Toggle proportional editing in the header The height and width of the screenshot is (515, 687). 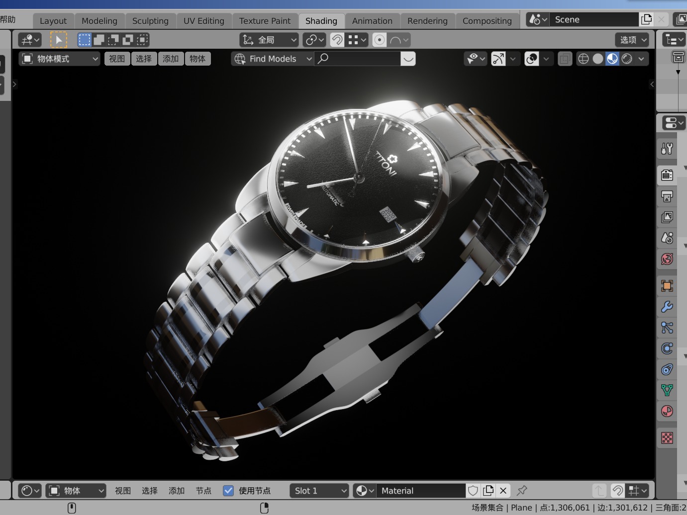379,40
